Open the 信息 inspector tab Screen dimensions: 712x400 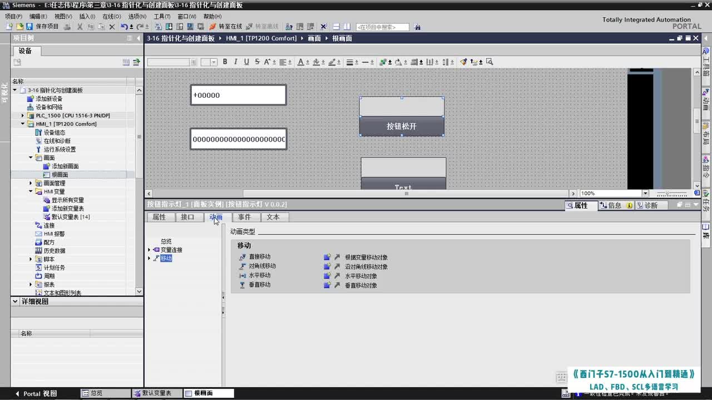point(615,206)
